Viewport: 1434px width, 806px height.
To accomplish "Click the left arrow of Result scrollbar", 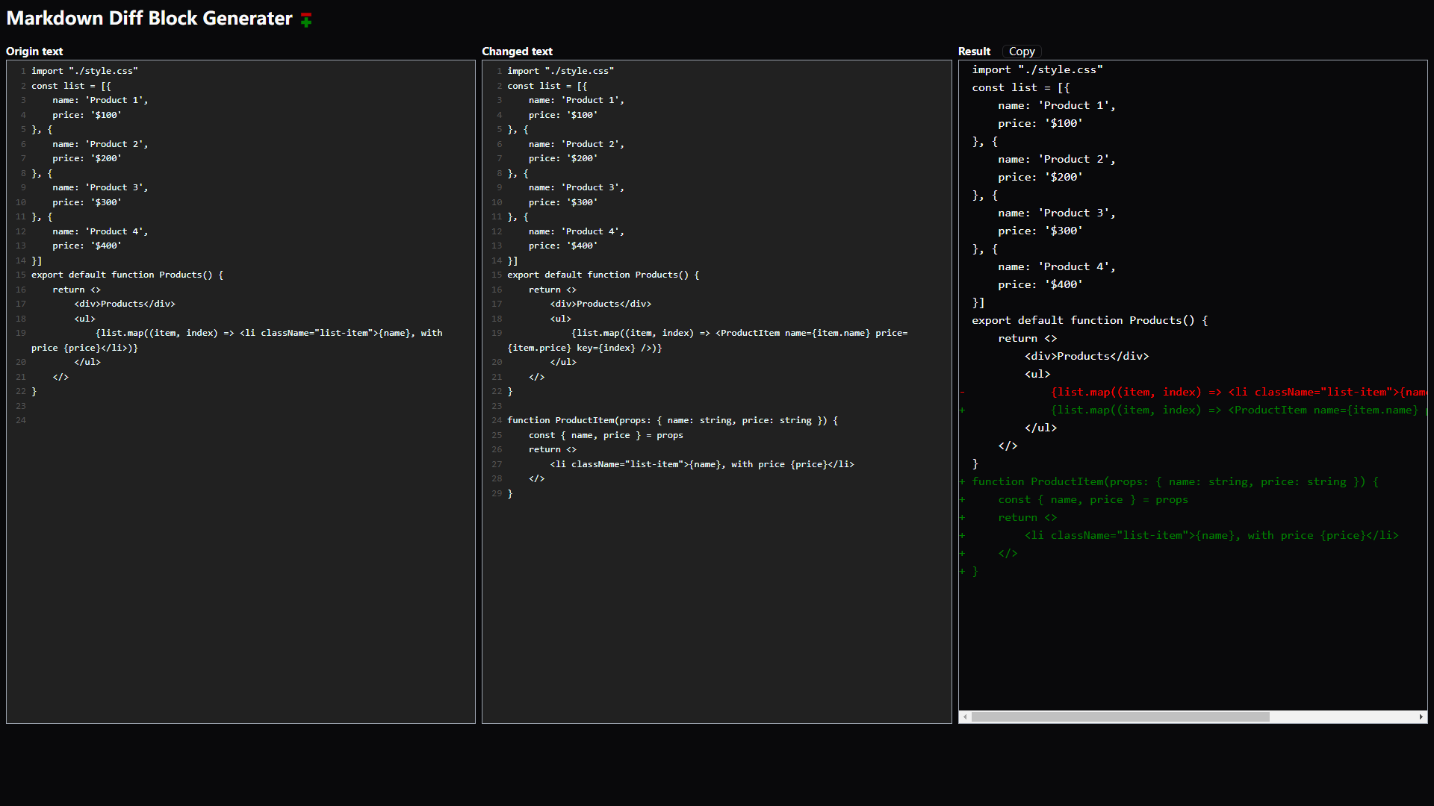I will coord(965,716).
